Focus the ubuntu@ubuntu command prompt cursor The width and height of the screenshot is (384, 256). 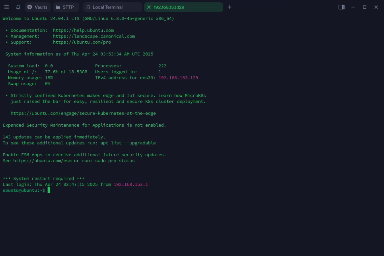[49, 190]
